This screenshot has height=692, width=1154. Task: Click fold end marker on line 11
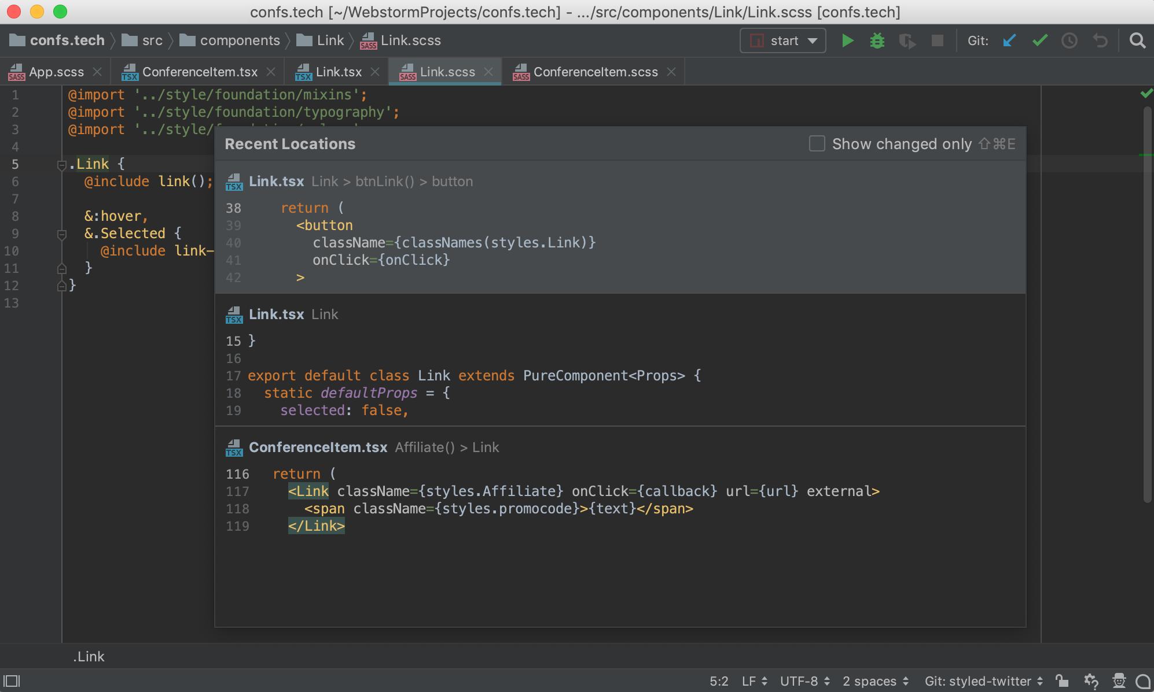[61, 268]
